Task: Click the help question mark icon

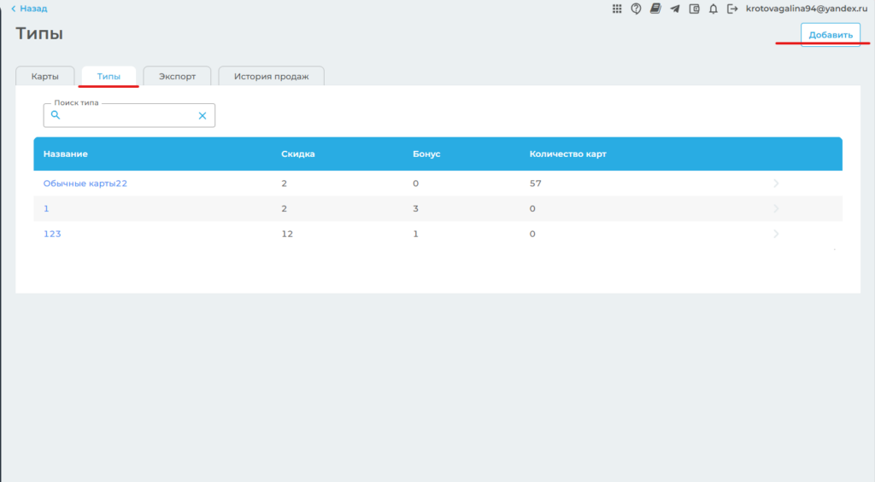Action: (637, 9)
